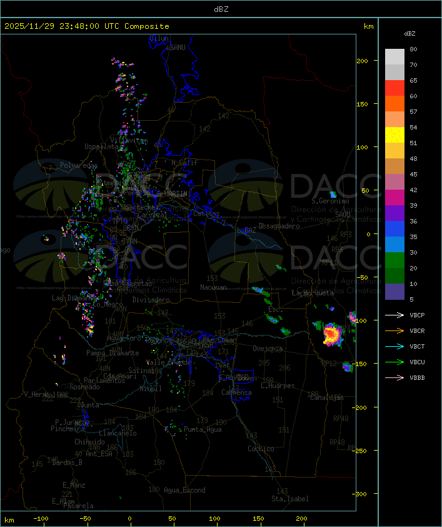
Task: Pick the magenta 39-42 dBZ swatch
Action: point(394,198)
